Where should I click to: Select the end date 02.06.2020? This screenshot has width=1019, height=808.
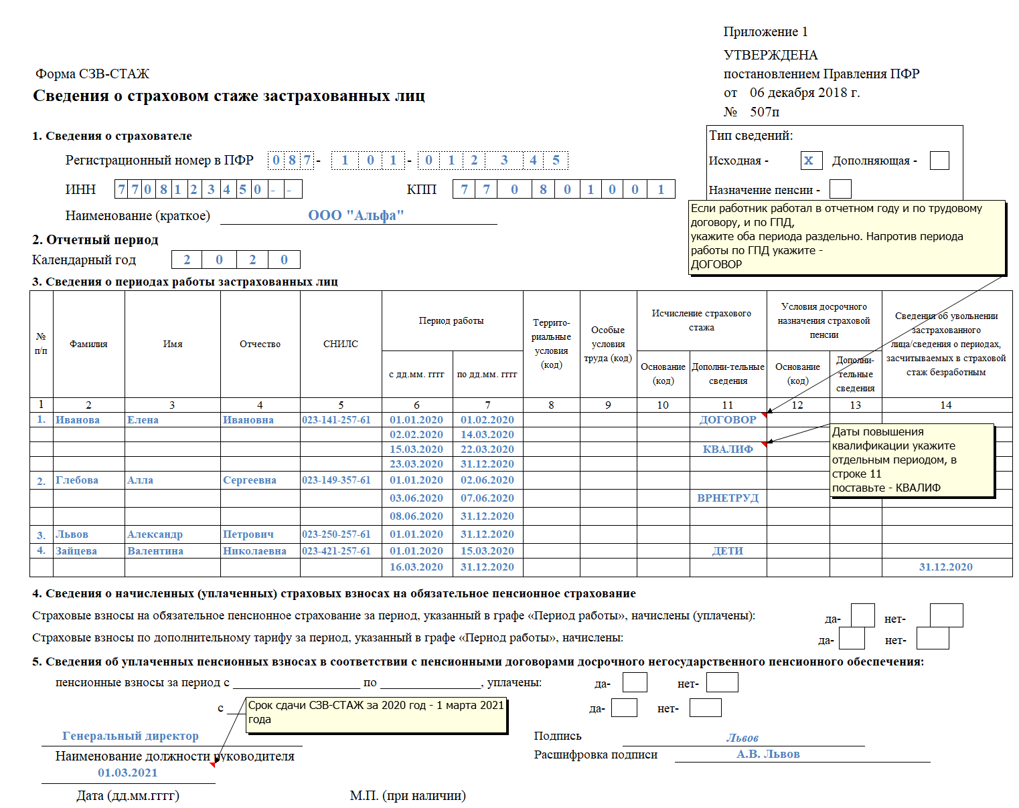(487, 480)
